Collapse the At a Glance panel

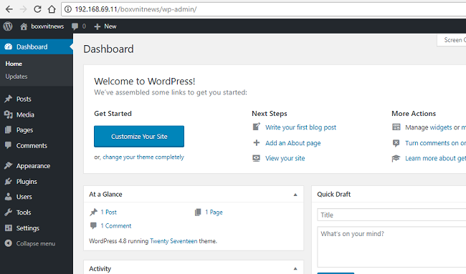point(295,195)
